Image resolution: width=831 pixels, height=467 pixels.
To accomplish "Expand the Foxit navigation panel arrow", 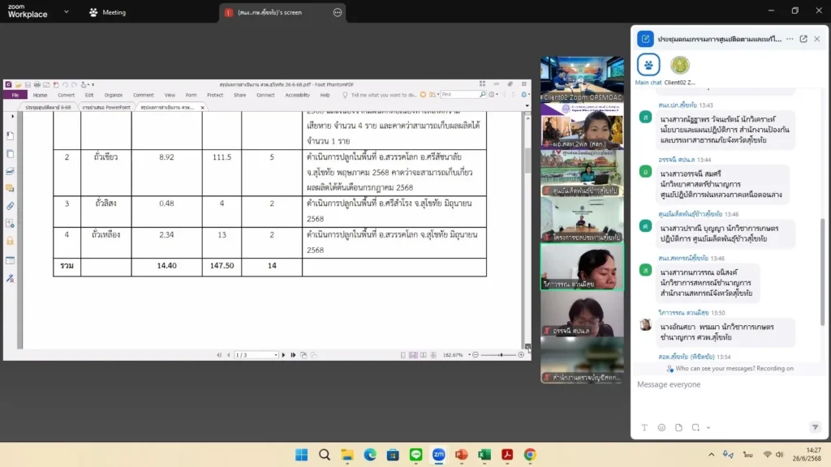I will [x=13, y=117].
